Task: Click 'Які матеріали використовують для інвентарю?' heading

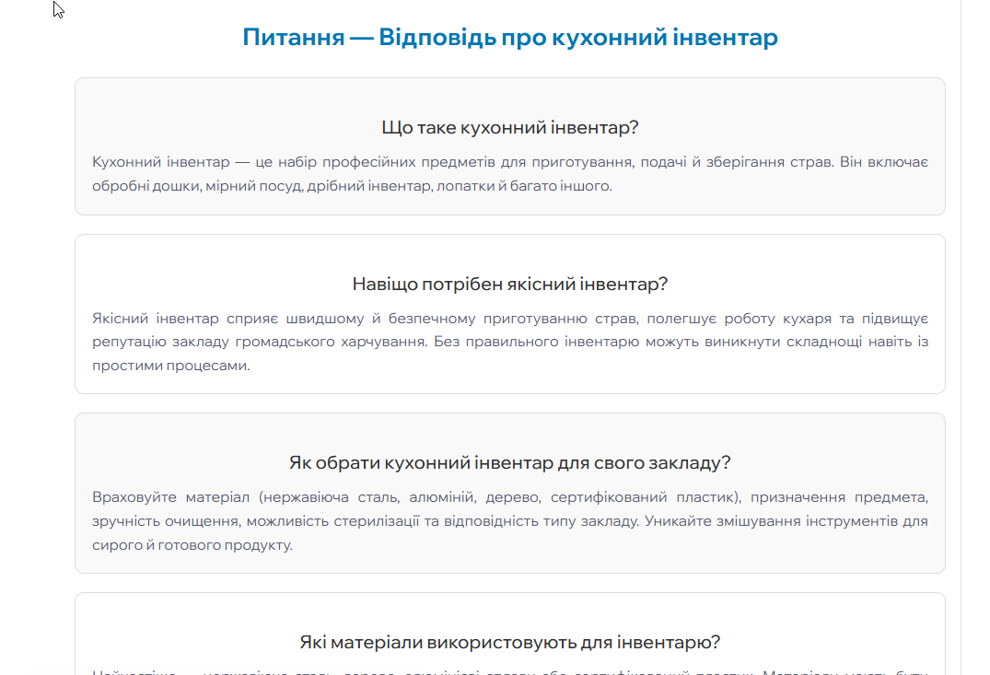Action: coord(510,642)
